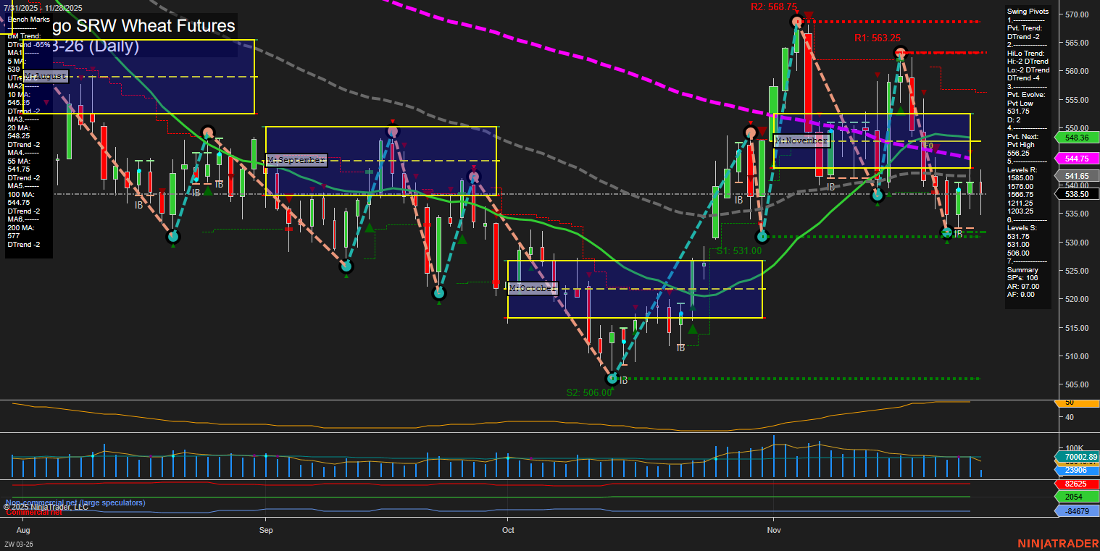Click the orange 50 indicator marker

(1078, 403)
